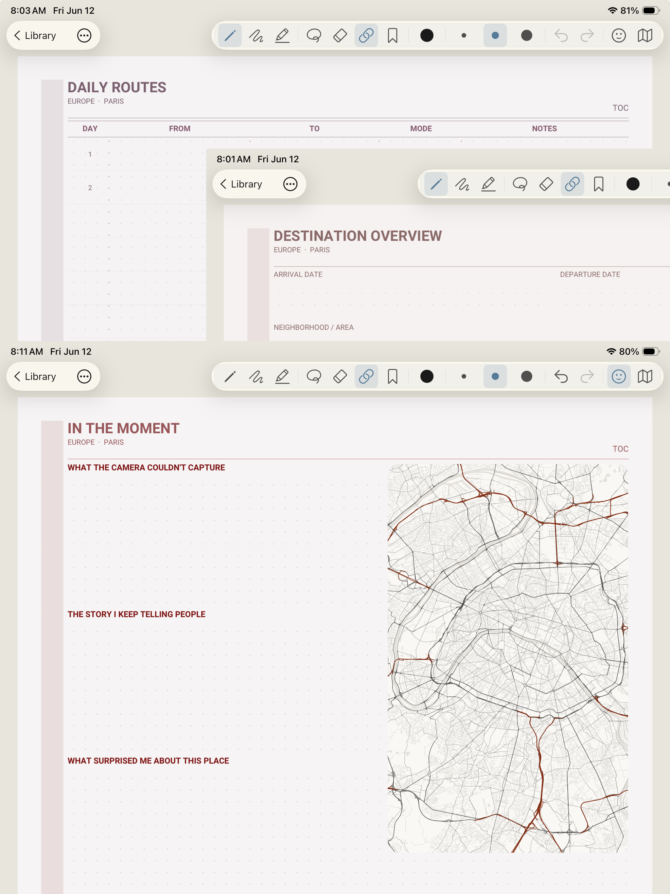
Task: Open more options menu on Daily Routes
Action: pyautogui.click(x=84, y=36)
